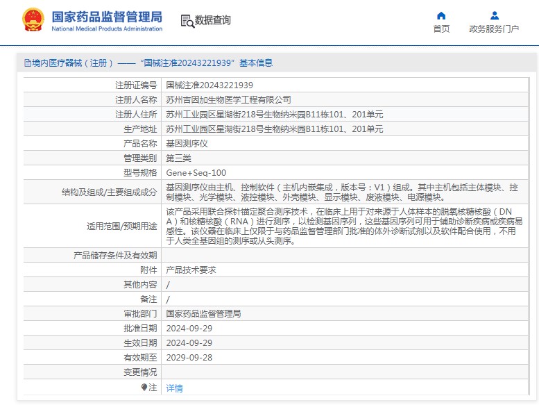The width and height of the screenshot is (539, 405).
Task: Click the 适用范围/预期用途 row label
Action: click(x=121, y=226)
